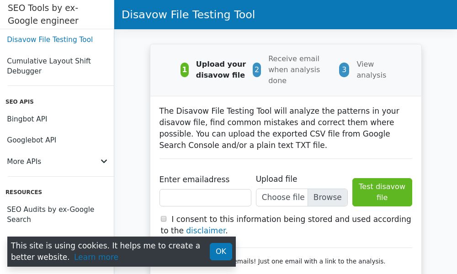Click the email address input field
The image size is (457, 274).
click(x=205, y=197)
